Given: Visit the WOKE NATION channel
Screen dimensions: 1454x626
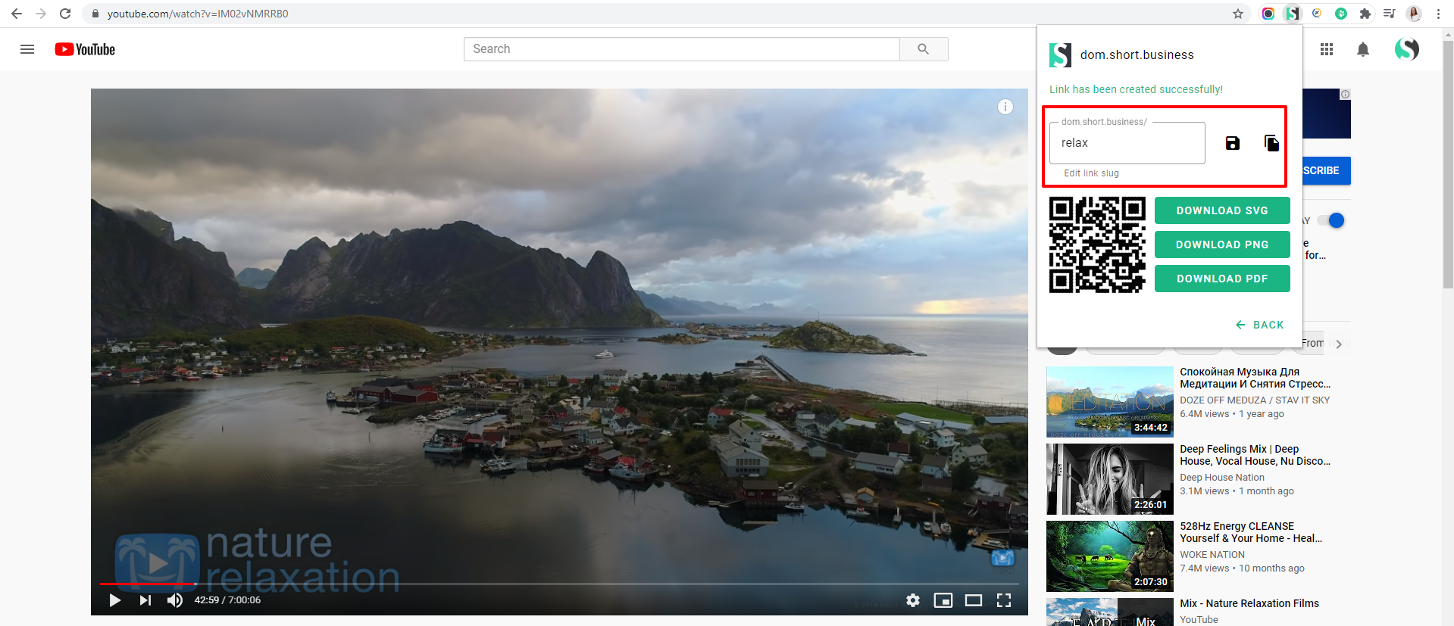Looking at the screenshot, I should [1212, 555].
